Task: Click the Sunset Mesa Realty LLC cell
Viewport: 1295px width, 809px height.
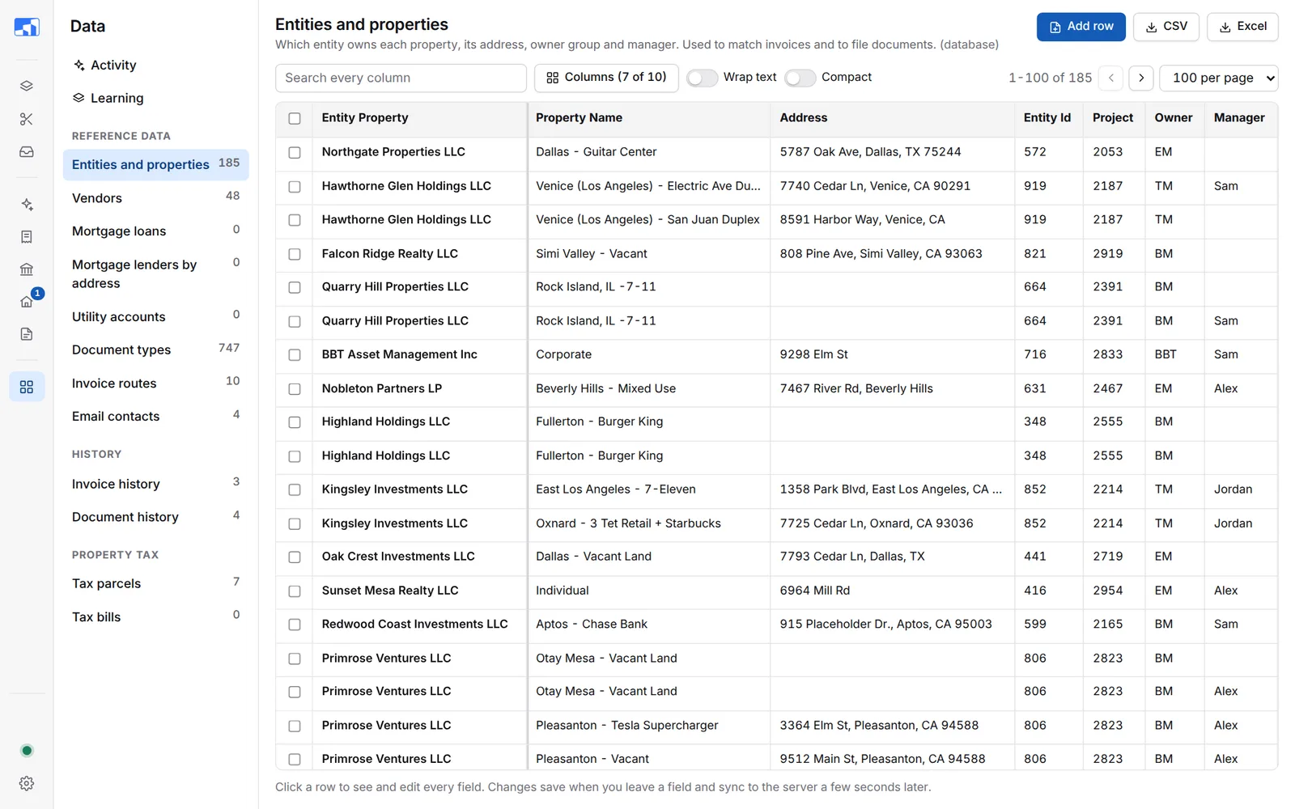Action: click(x=419, y=591)
